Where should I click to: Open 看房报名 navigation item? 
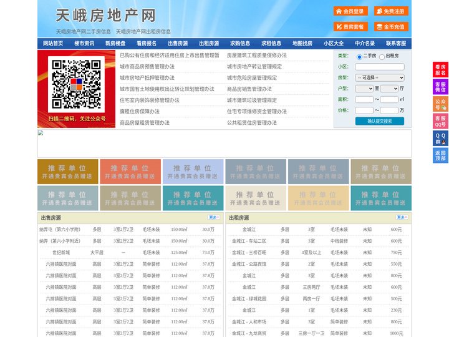coord(147,44)
